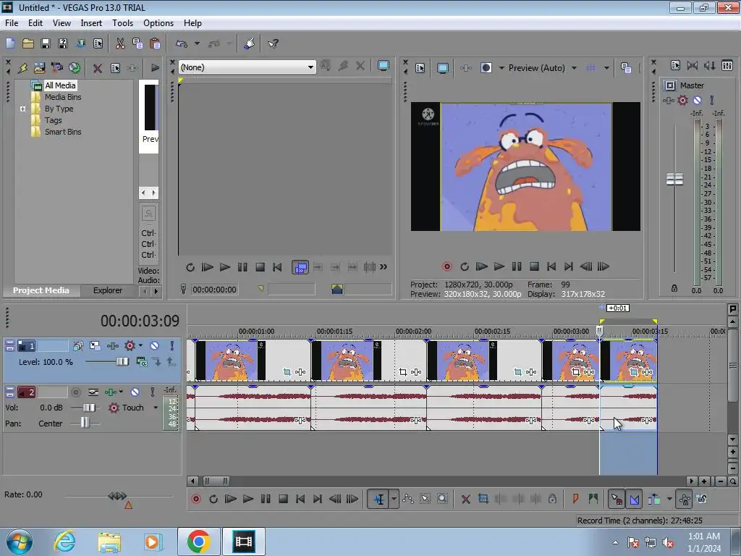Open the Options menu
The image size is (741, 556).
(x=158, y=23)
